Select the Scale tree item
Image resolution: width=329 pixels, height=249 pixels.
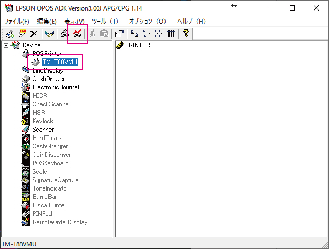[39, 172]
